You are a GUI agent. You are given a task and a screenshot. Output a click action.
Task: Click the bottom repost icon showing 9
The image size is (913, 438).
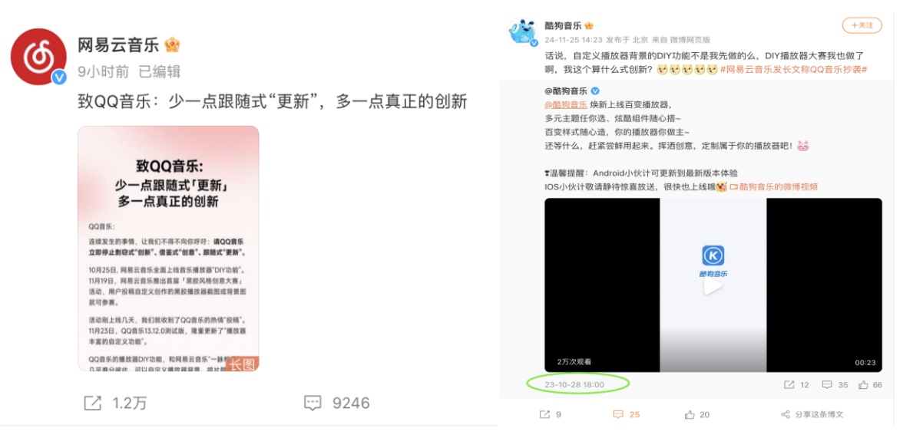[544, 415]
